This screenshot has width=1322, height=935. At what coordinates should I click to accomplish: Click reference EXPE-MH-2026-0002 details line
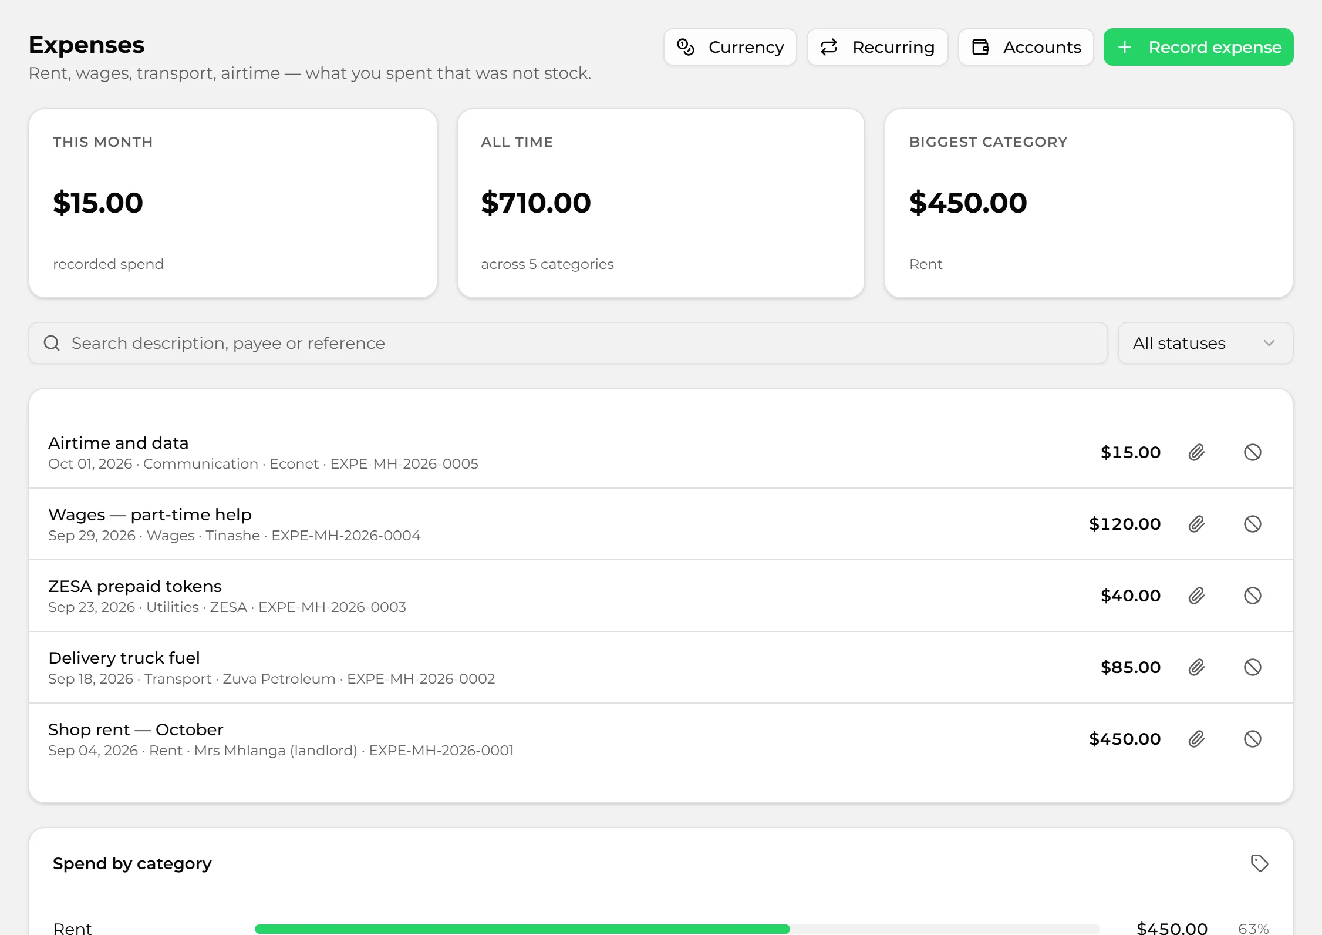tap(271, 679)
